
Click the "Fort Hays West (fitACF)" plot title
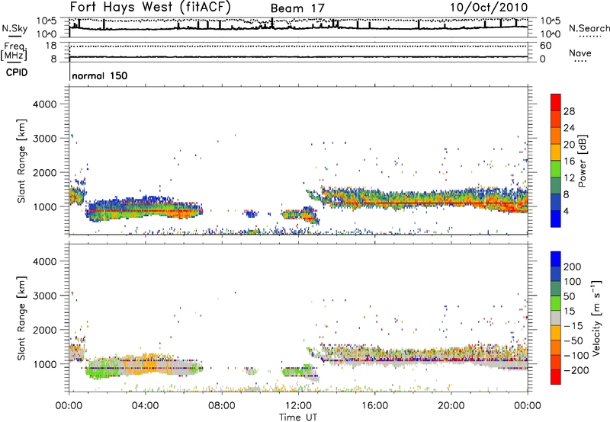point(150,7)
